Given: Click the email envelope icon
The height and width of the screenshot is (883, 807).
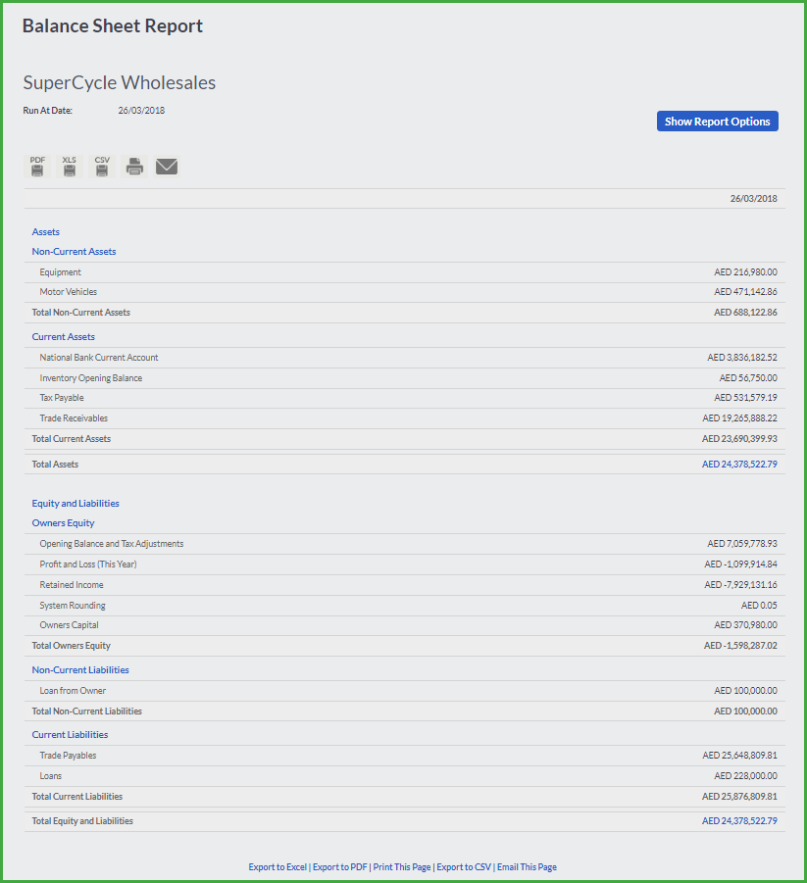Looking at the screenshot, I should 167,167.
